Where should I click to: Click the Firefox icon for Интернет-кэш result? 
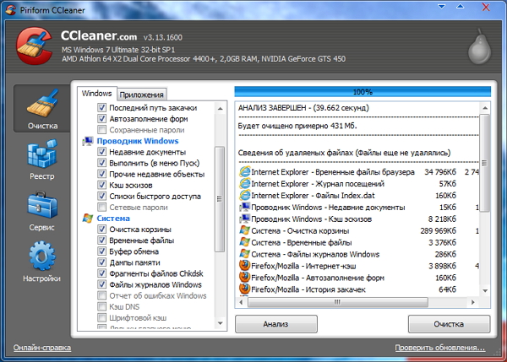coord(244,266)
